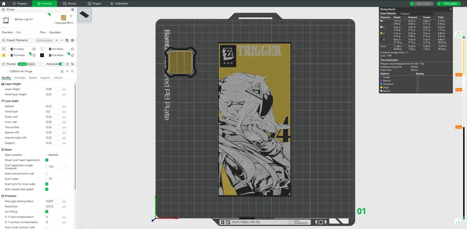The image size is (467, 229).
Task: Select the plate 1 thumbnail
Action: (84, 14)
